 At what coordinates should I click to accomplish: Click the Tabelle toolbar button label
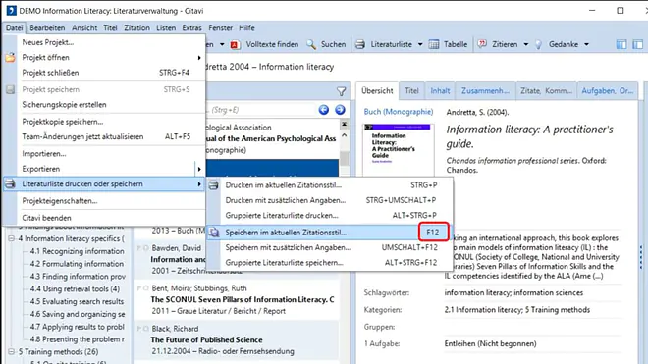(456, 44)
